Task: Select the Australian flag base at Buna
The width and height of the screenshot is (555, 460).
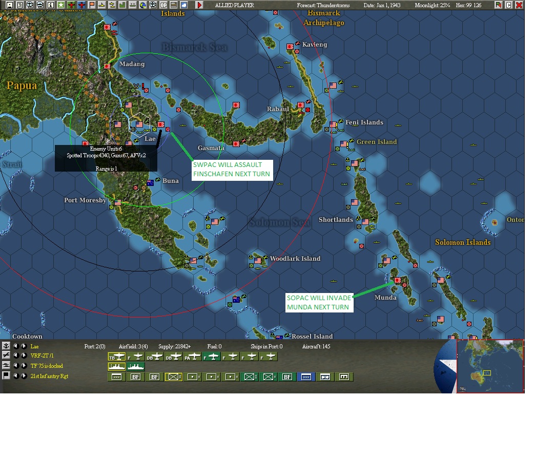Action: click(x=150, y=183)
